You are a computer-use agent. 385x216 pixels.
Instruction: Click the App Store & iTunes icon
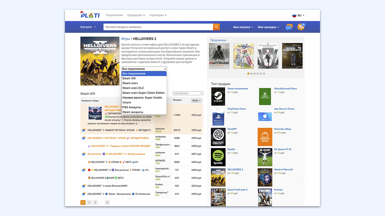click(265, 116)
